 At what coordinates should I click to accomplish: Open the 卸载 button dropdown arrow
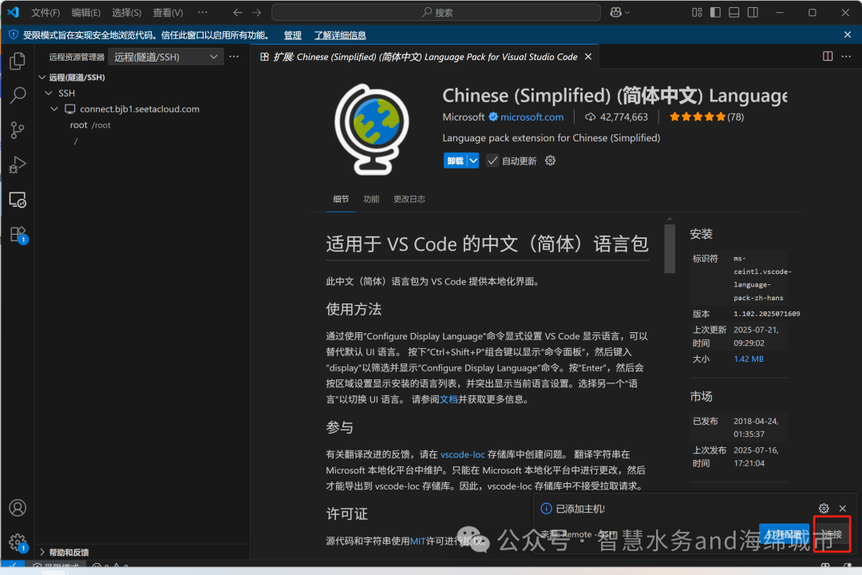click(x=473, y=161)
